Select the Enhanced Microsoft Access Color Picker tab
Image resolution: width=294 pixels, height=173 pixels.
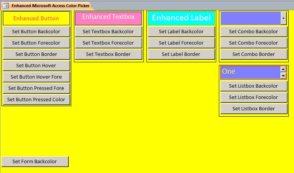pyautogui.click(x=47, y=6)
